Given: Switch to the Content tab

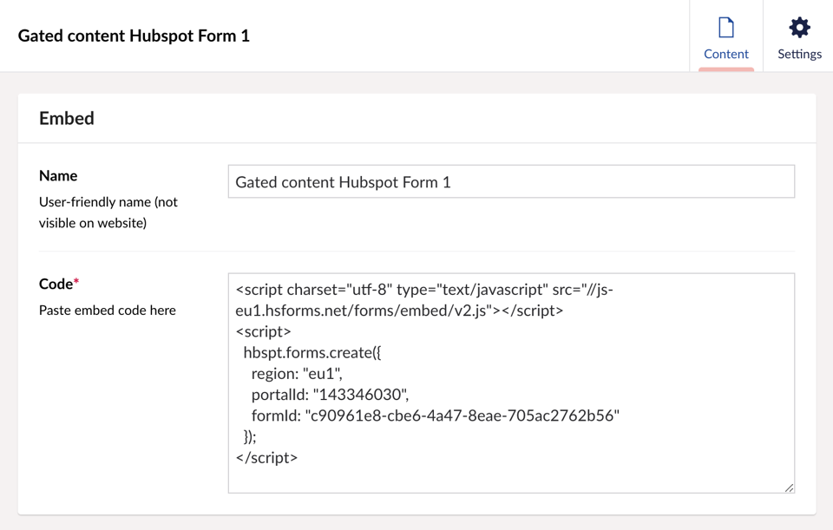Looking at the screenshot, I should 726,36.
